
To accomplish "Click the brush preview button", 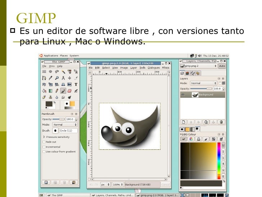I will coord(55,131).
